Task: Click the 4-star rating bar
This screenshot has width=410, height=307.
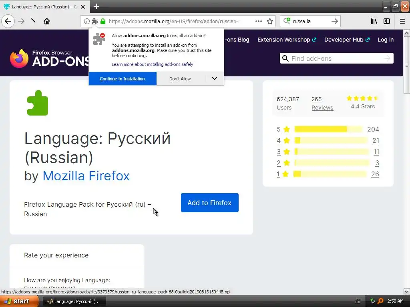Action: point(331,140)
